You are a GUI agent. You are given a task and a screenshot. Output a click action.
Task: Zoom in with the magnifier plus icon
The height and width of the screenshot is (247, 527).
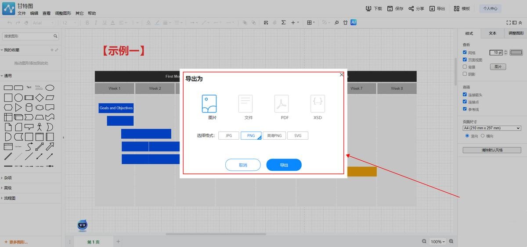tap(451, 241)
